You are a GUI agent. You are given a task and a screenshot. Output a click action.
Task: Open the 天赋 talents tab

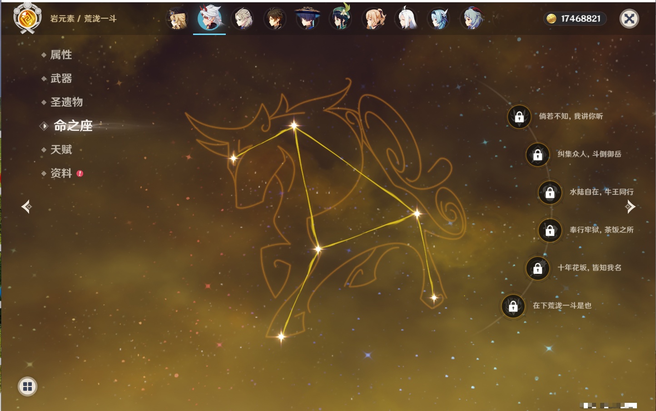(x=61, y=149)
